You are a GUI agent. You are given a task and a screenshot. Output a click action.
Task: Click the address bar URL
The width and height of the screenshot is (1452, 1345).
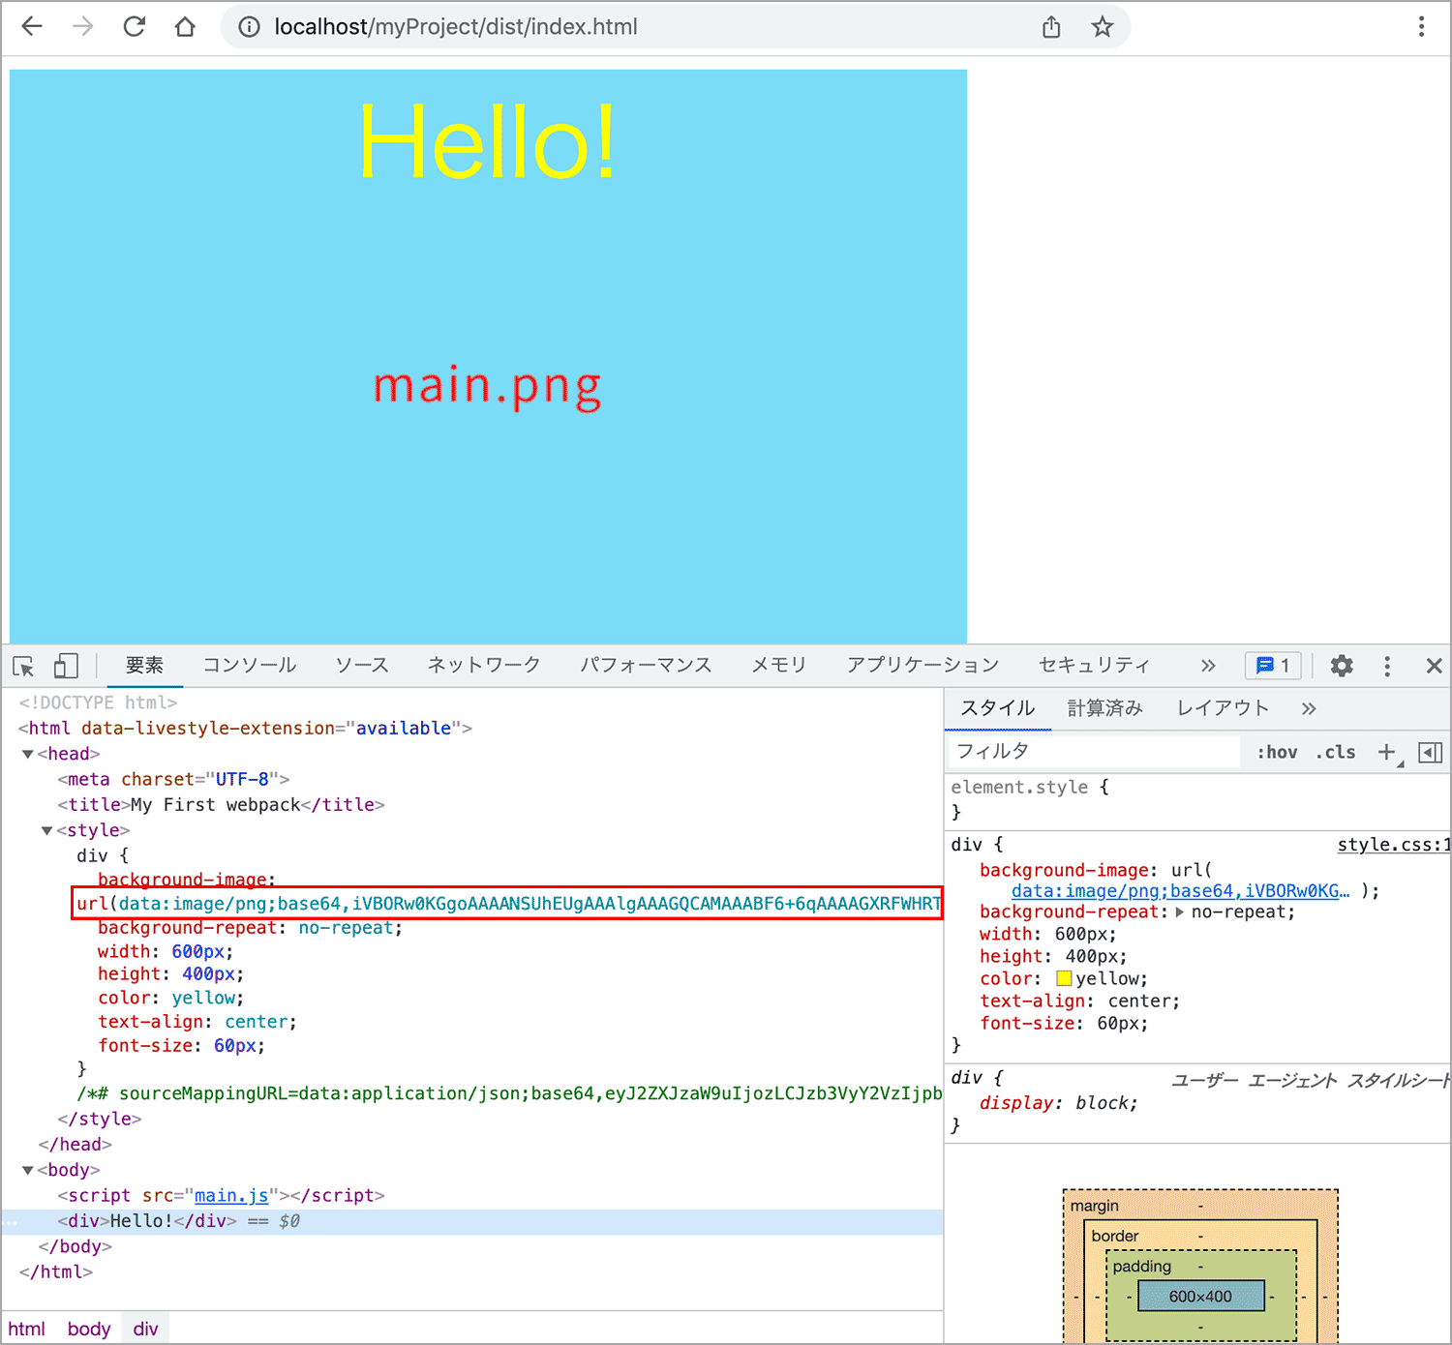click(x=455, y=27)
